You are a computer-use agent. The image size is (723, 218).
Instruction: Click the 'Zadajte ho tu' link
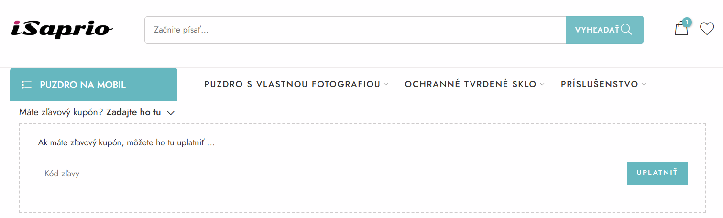(133, 113)
